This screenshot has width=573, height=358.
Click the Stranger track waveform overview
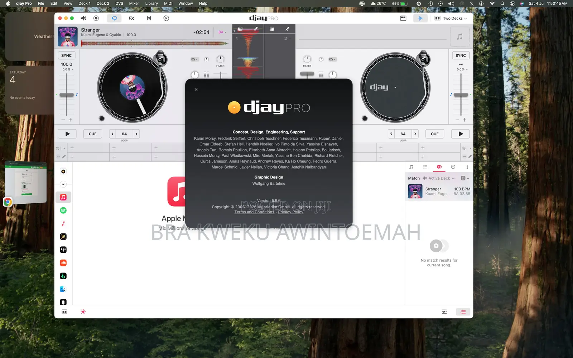154,43
